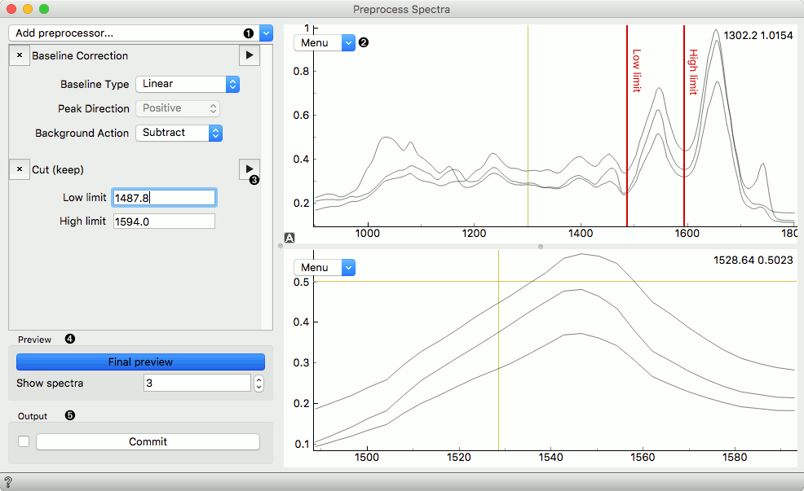Click the Show spectra label
The image size is (804, 491).
[x=50, y=384]
